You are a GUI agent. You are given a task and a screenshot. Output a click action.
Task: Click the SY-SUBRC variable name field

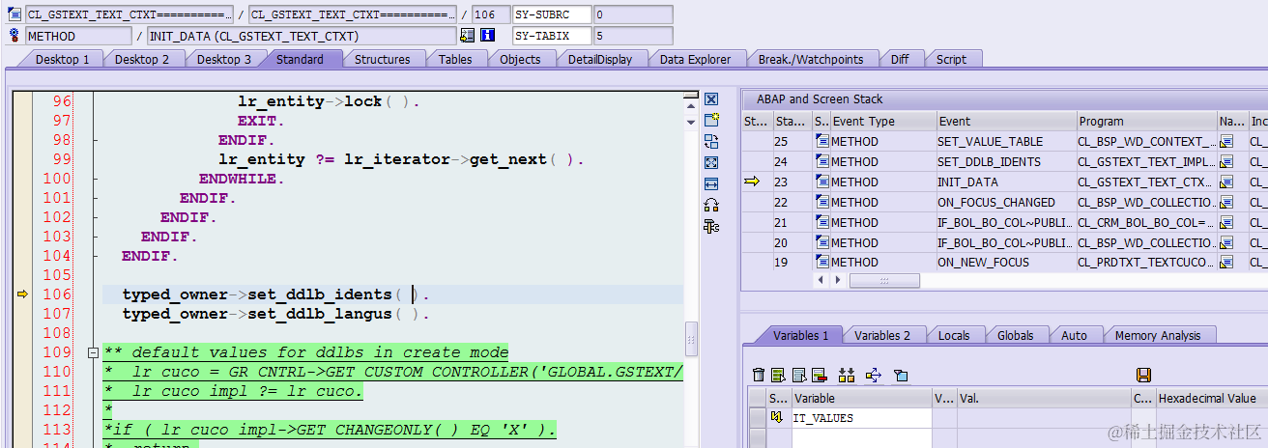click(x=551, y=14)
